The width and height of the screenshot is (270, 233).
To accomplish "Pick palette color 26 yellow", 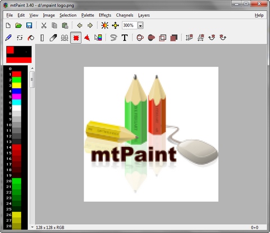I will click(17, 214).
